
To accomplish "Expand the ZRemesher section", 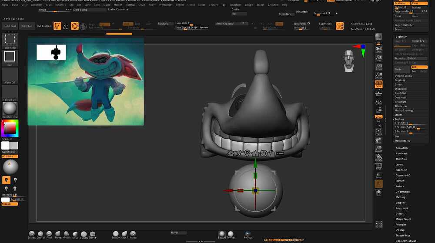I will click(401, 106).
